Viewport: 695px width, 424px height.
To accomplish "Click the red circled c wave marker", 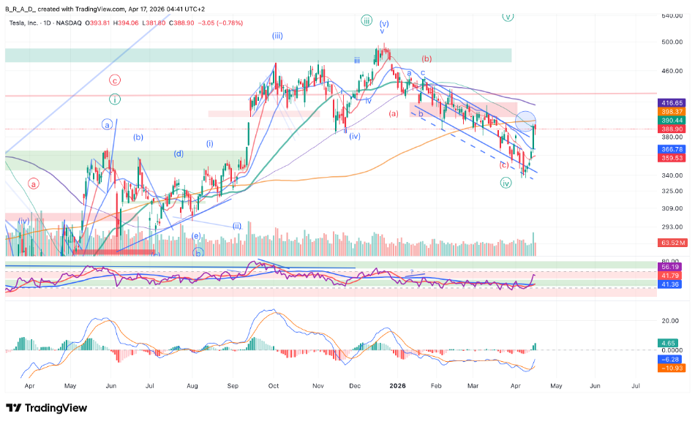I will click(x=115, y=80).
